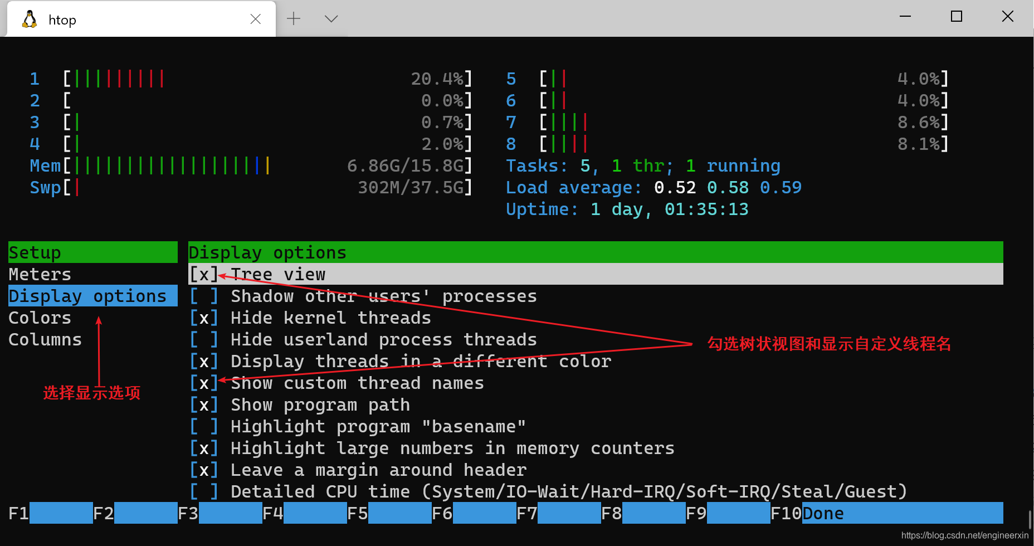1034x546 pixels.
Task: Close the htop terminal tab
Action: pyautogui.click(x=256, y=19)
